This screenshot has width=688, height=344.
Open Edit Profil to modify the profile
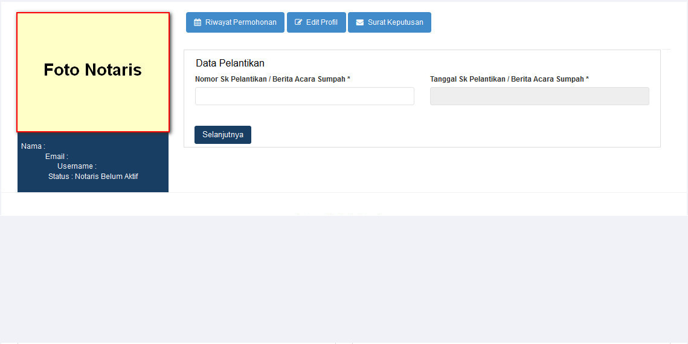(x=316, y=22)
